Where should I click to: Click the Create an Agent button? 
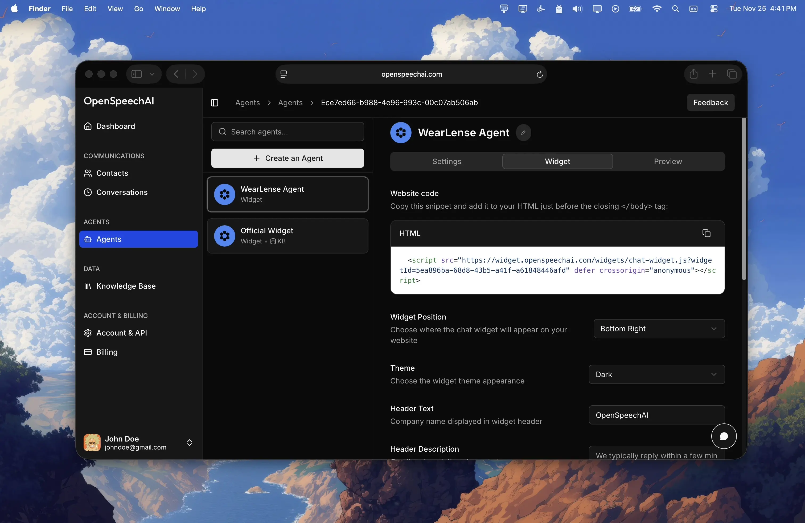click(287, 158)
